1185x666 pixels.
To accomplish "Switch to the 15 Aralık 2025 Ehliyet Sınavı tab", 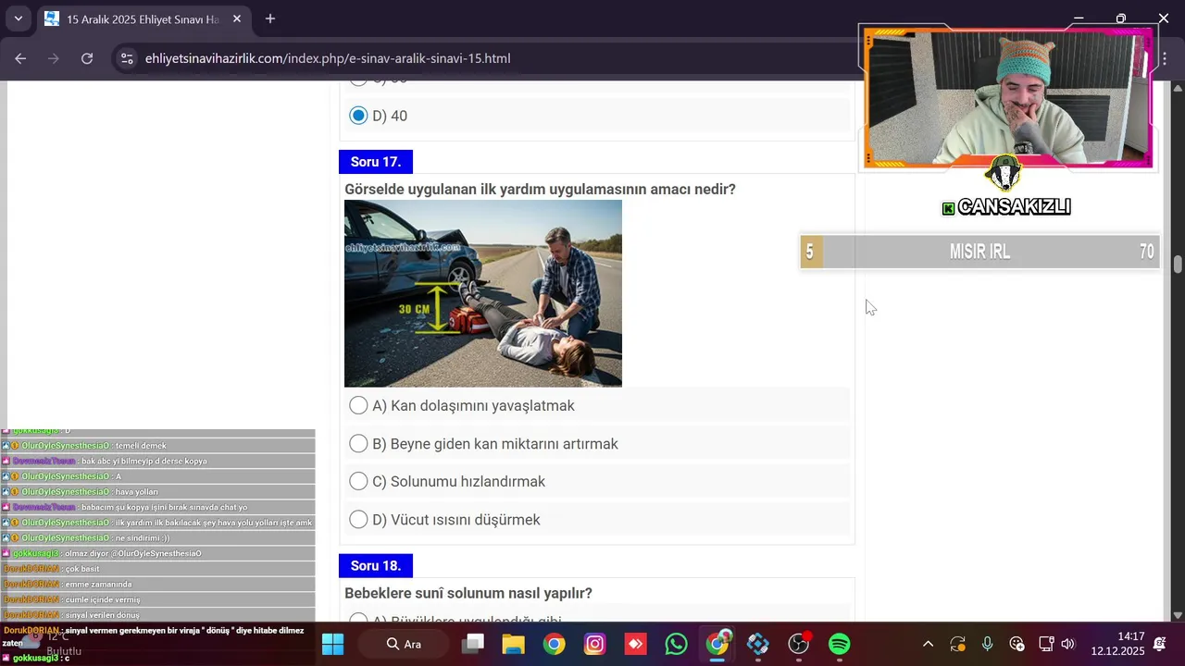I will [x=143, y=18].
